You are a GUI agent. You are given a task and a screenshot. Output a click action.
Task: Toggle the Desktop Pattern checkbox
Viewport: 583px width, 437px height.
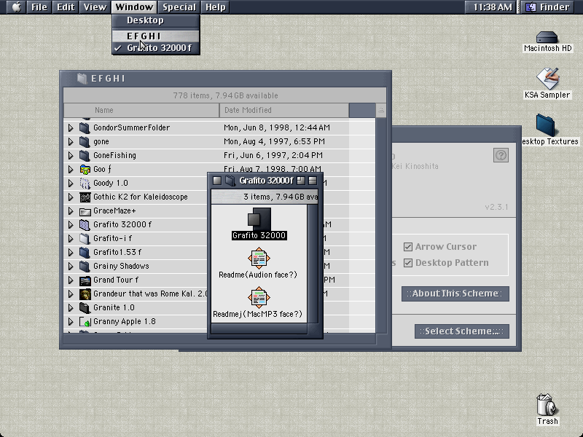click(x=408, y=263)
